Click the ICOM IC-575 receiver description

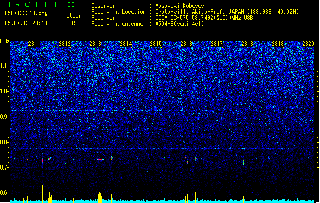[204, 18]
